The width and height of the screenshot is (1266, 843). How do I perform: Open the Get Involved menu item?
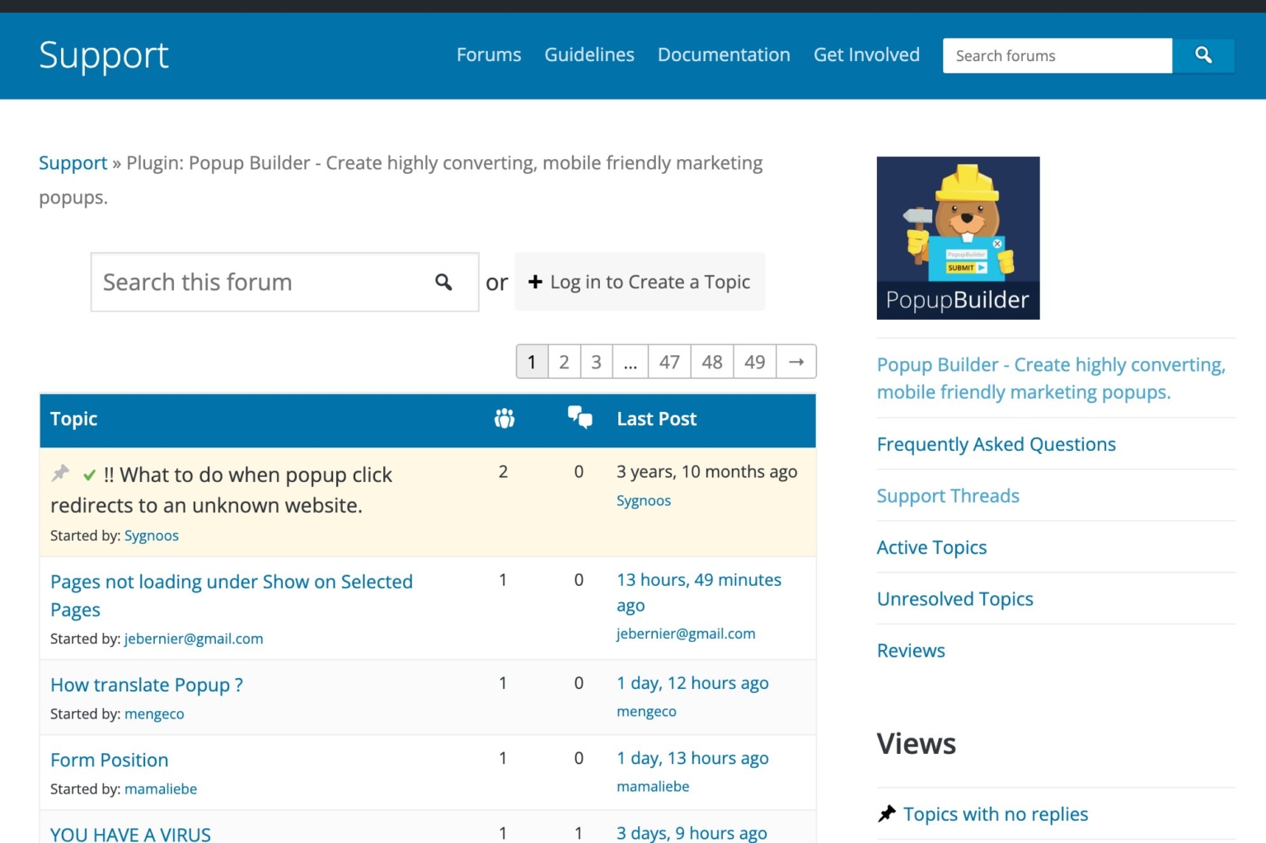point(866,55)
